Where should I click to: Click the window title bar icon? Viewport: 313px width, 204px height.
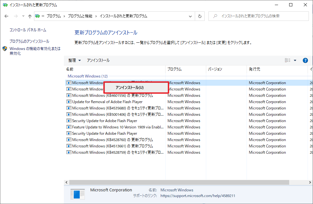5,5
